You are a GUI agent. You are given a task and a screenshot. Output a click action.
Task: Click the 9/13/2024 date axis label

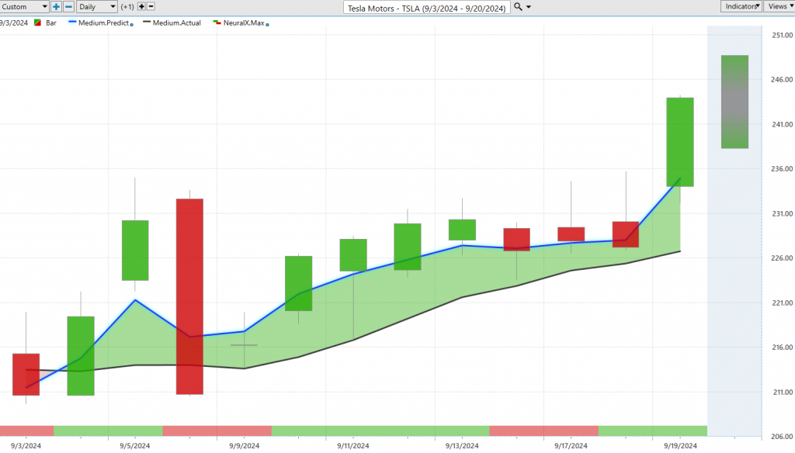[462, 446]
